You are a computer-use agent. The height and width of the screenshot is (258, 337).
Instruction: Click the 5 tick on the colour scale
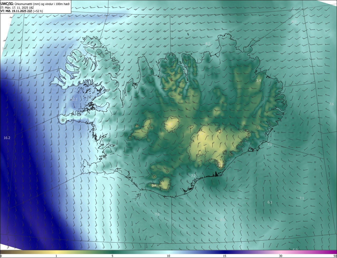[112, 256]
